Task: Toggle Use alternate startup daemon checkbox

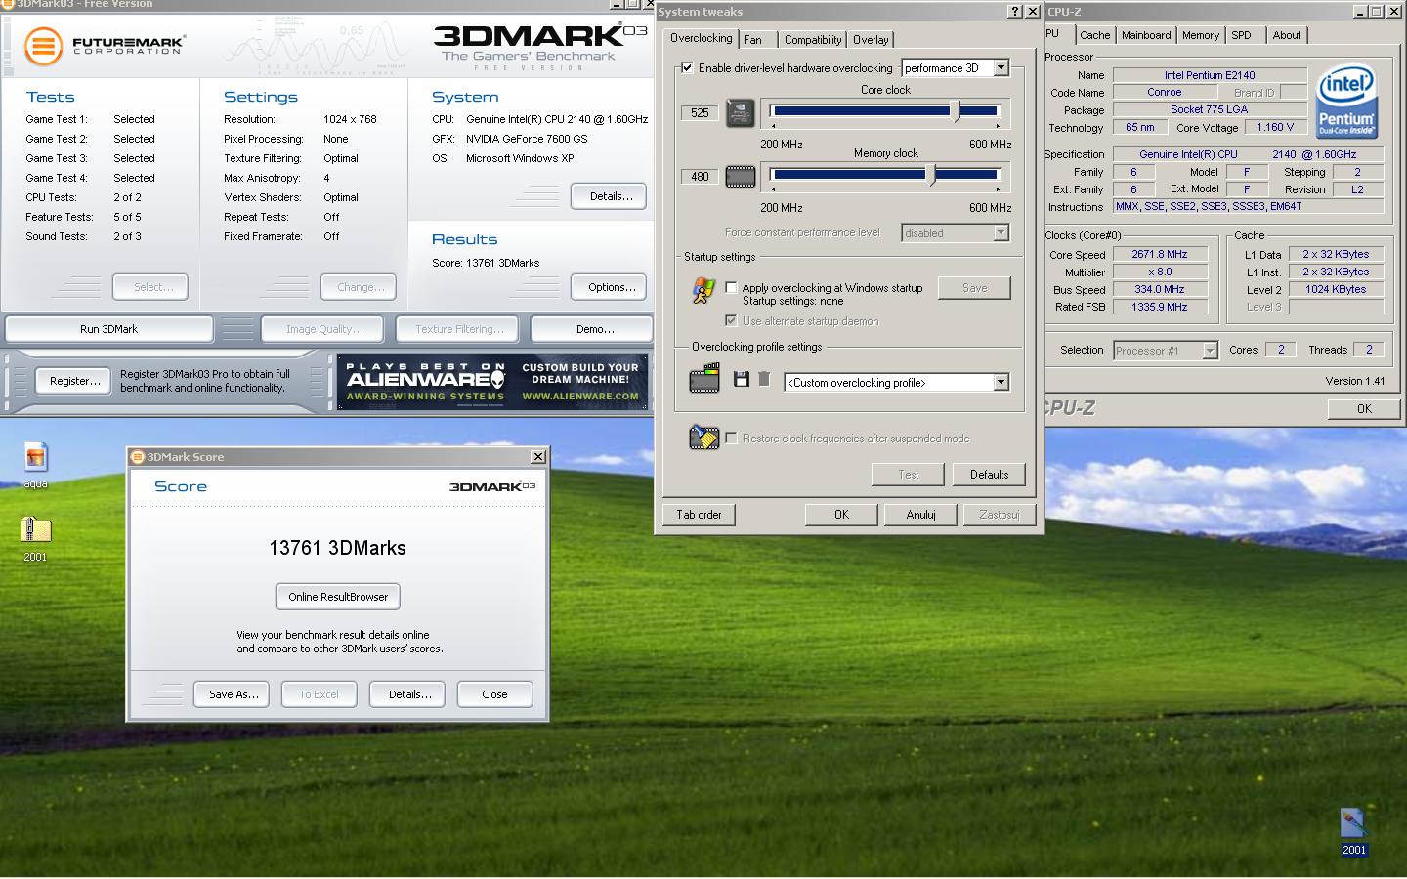Action: coord(731,320)
